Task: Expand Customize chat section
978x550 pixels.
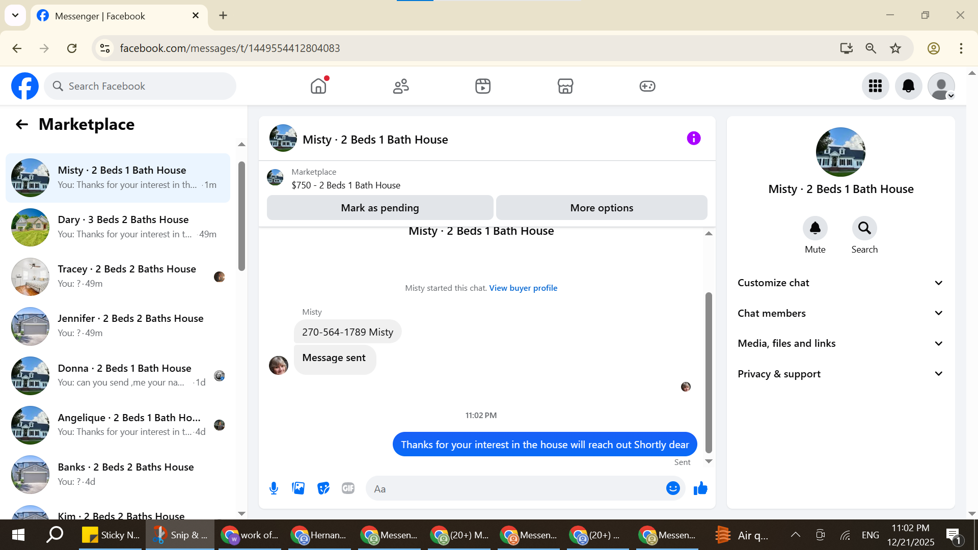Action: [x=840, y=283]
